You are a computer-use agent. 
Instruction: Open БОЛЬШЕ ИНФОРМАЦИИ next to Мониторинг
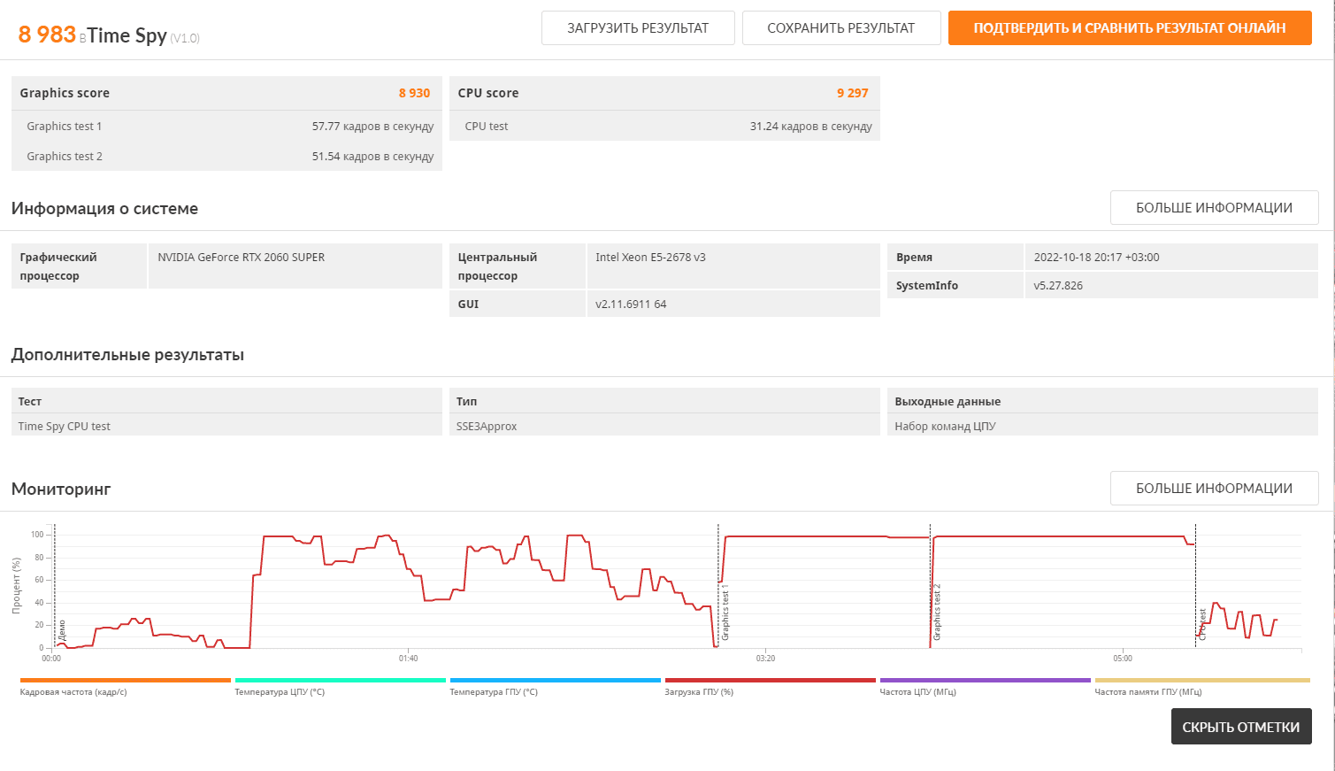coord(1214,488)
